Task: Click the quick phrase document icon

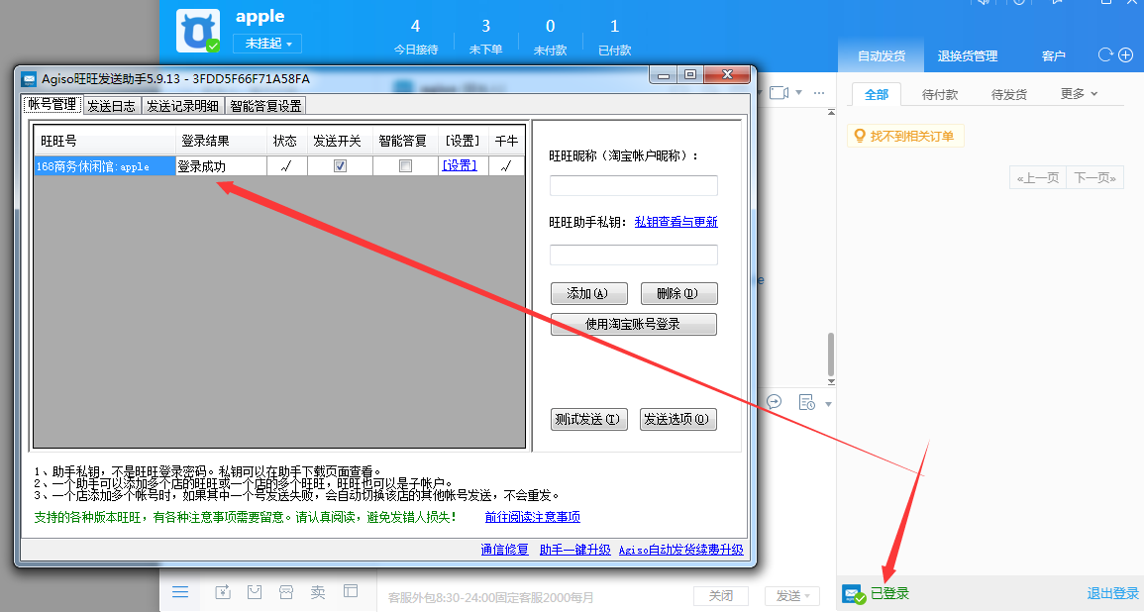Action: [807, 403]
